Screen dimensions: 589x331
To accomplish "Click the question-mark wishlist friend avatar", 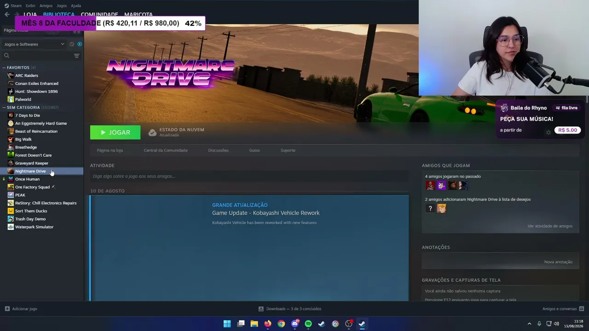I will 430,209.
